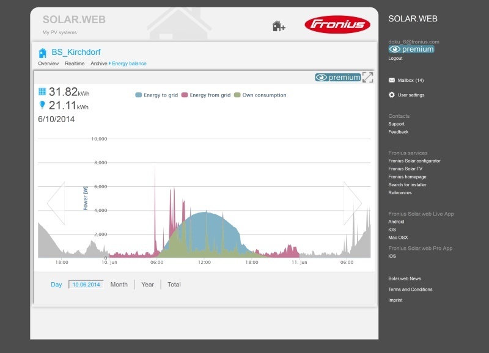The width and height of the screenshot is (489, 353).
Task: Open the References link
Action: pos(400,192)
